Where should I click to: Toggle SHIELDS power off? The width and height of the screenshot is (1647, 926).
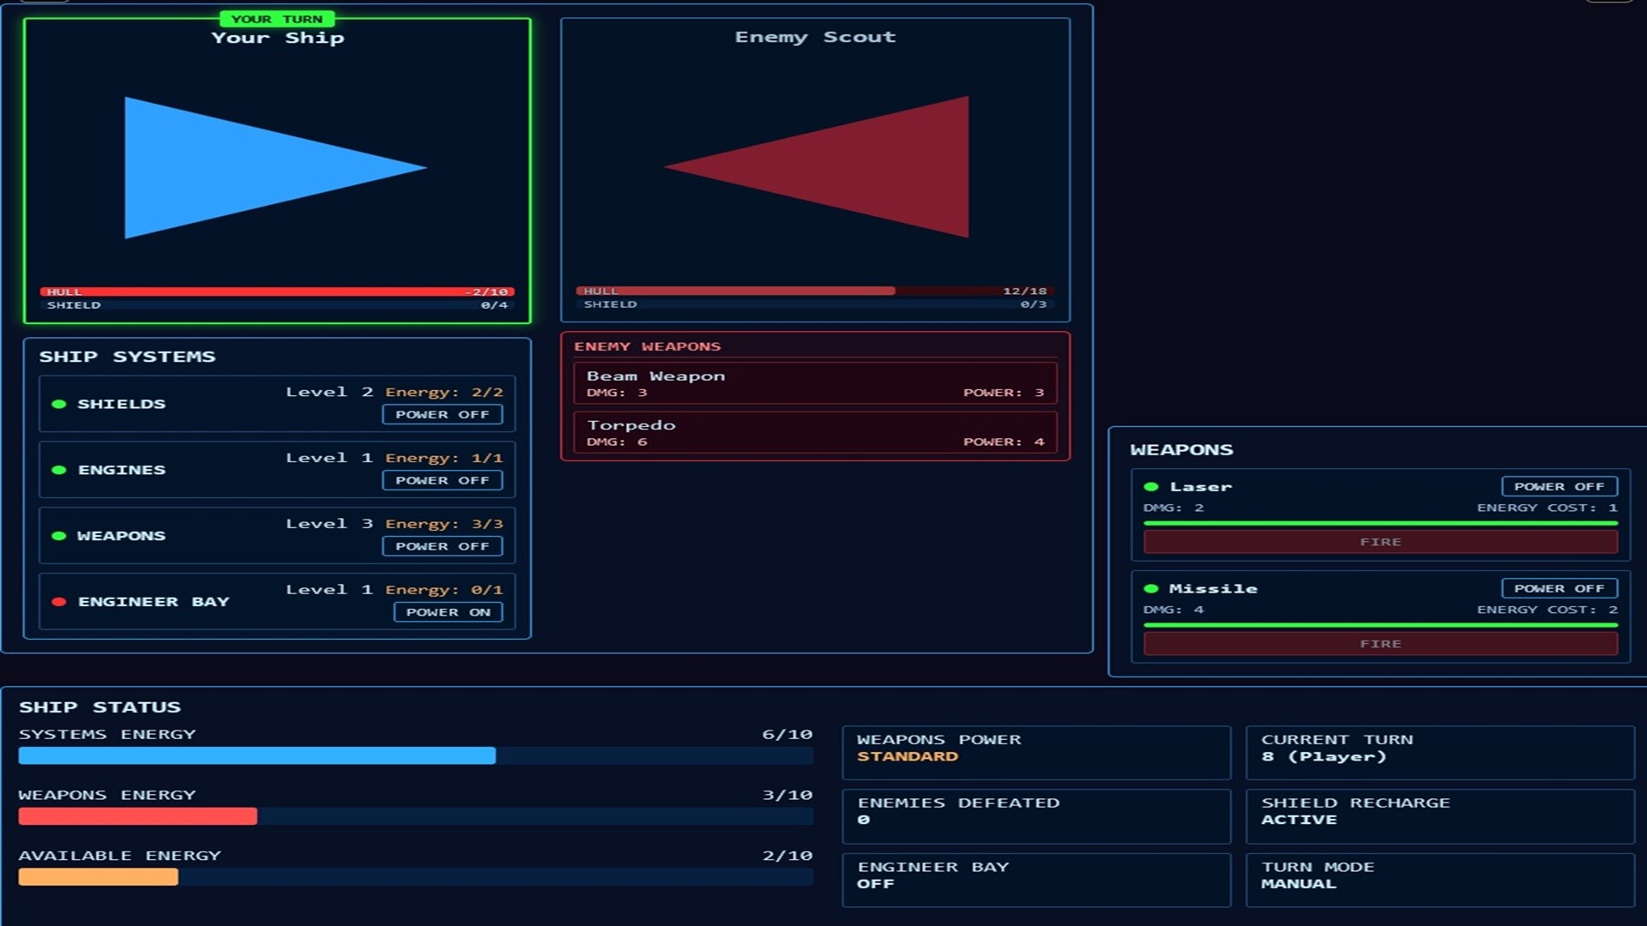click(443, 414)
